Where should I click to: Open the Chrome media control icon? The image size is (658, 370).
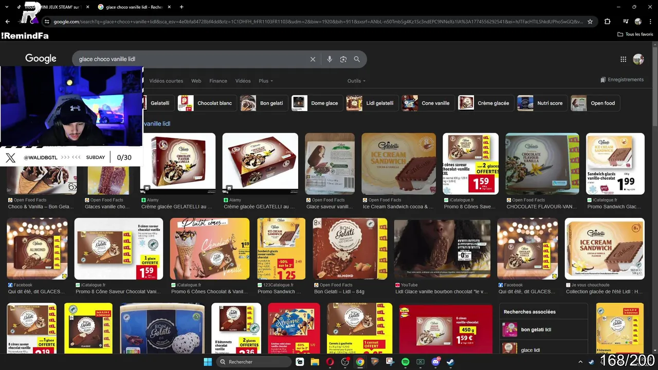pos(625,22)
